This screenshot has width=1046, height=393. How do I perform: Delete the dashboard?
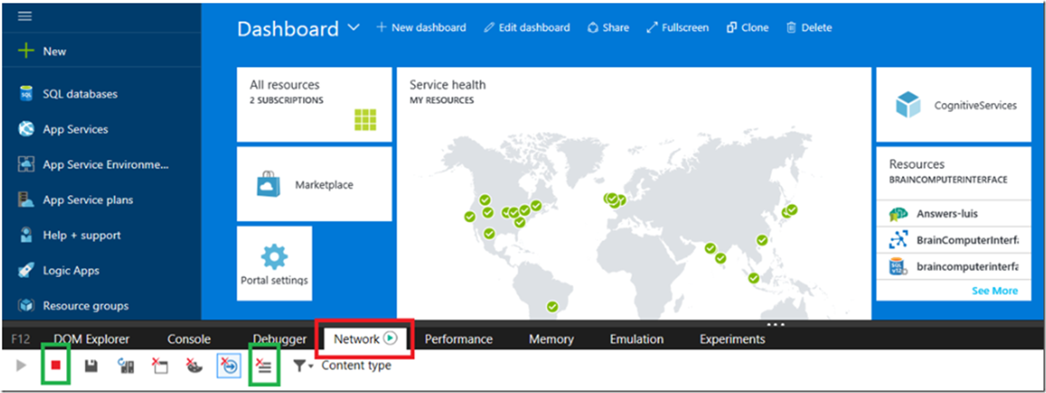809,28
